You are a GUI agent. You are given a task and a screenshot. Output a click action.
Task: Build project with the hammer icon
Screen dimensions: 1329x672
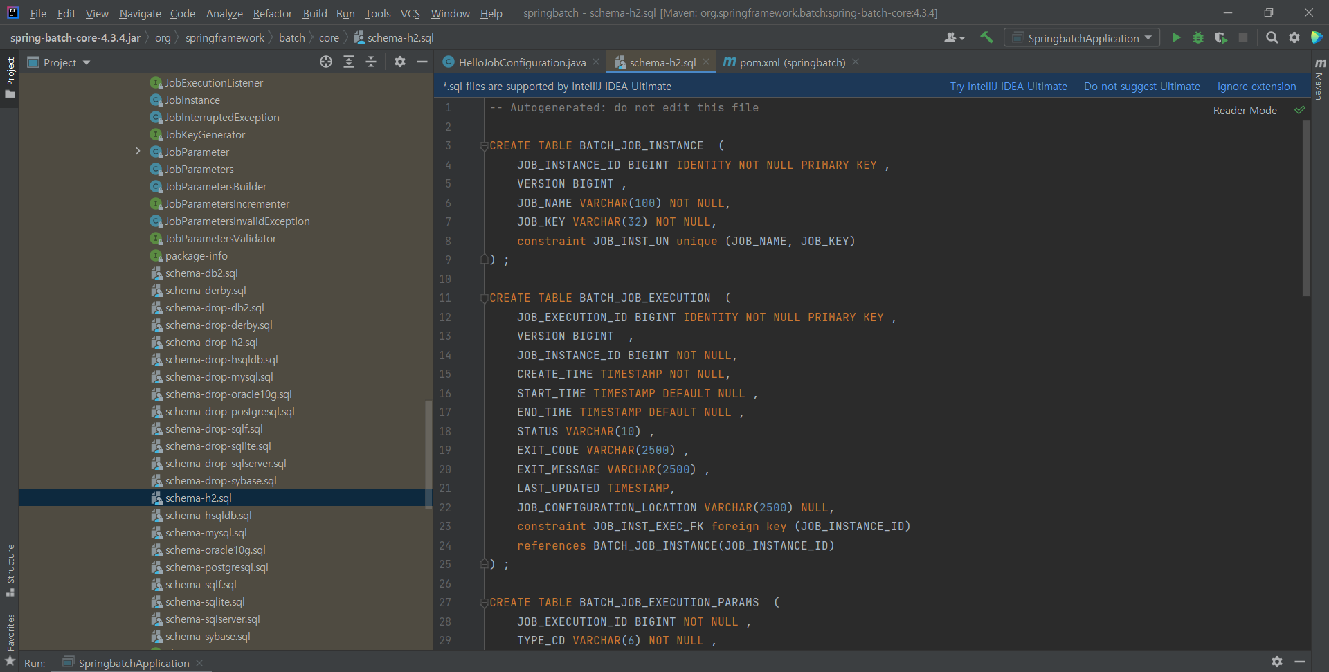tap(987, 37)
